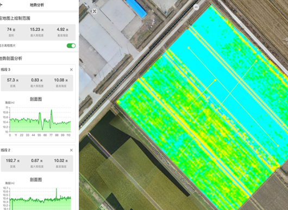Toggle the 显示高程图片 switch off
Viewport: 288px width, 210px height.
pyautogui.click(x=71, y=46)
